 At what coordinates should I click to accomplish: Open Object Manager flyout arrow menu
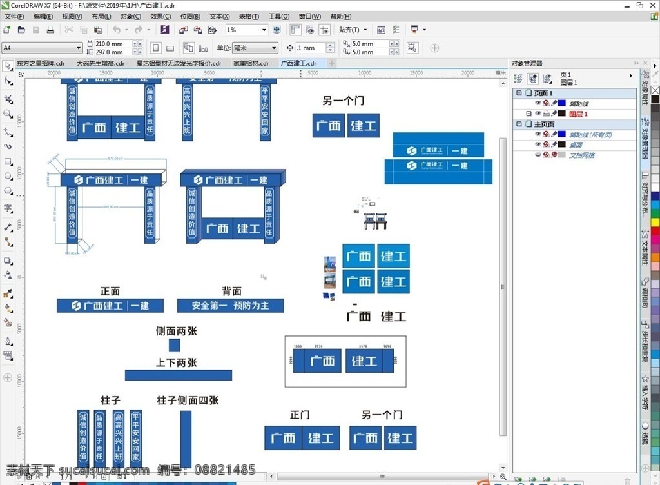(x=630, y=76)
